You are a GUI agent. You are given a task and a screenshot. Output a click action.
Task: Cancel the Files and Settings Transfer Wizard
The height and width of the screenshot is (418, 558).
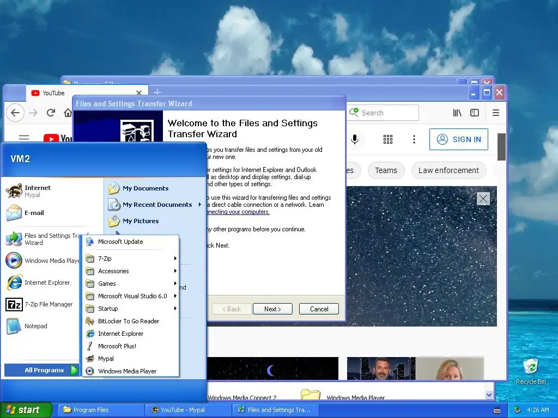point(319,309)
